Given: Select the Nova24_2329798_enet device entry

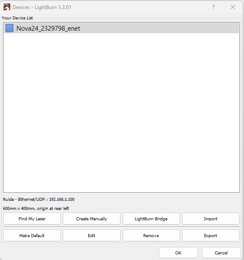Looking at the screenshot, I should click(x=121, y=28).
